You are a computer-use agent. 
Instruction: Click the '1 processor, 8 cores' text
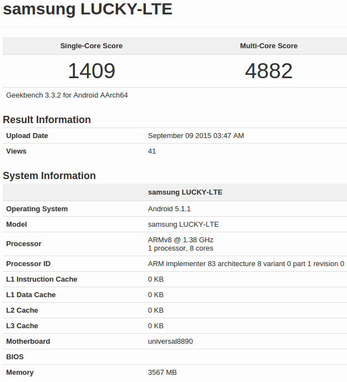(181, 248)
